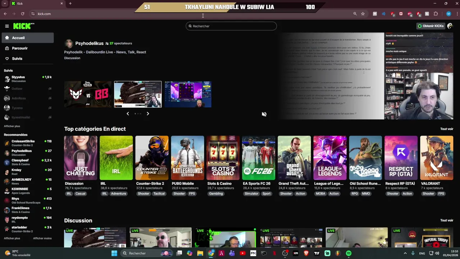Open Rhys recommended channel
The height and width of the screenshot is (259, 460).
28,200
